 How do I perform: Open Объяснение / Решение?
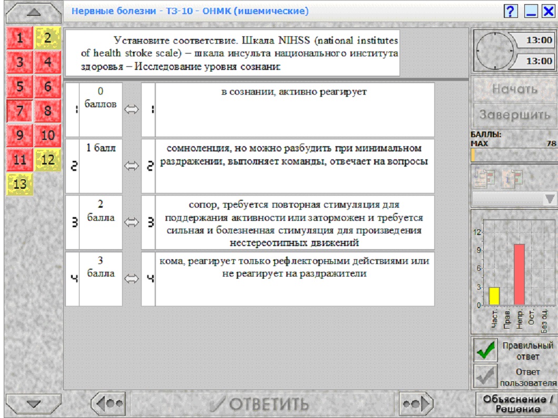(x=517, y=404)
